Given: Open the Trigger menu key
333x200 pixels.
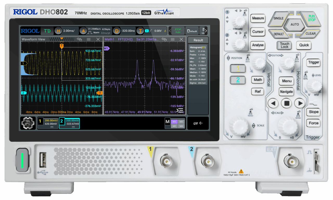Looking at the screenshot, I should click(x=313, y=62).
